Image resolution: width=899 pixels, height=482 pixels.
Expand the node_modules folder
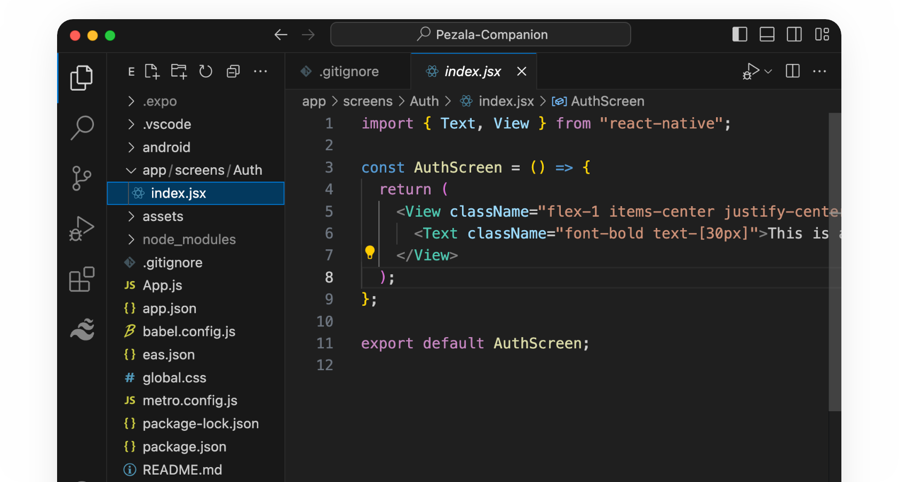pos(189,240)
